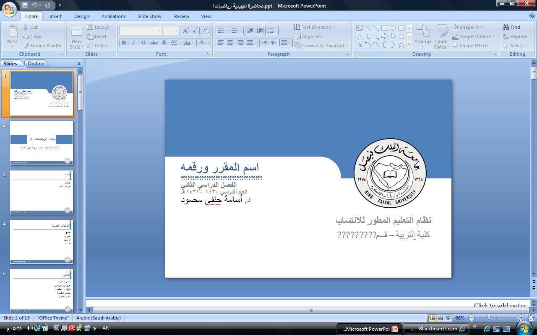Toggle Strikethrough formatting
The width and height of the screenshot is (537, 335).
[154, 43]
